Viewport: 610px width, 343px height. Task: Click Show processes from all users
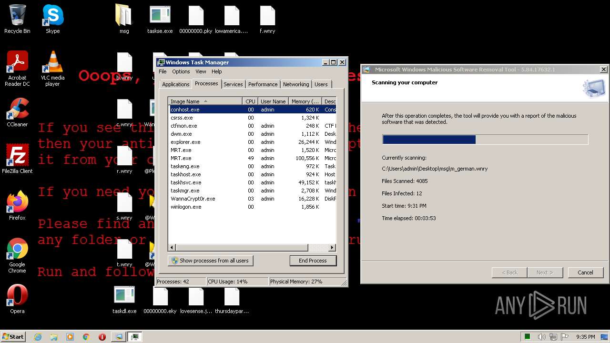210,261
